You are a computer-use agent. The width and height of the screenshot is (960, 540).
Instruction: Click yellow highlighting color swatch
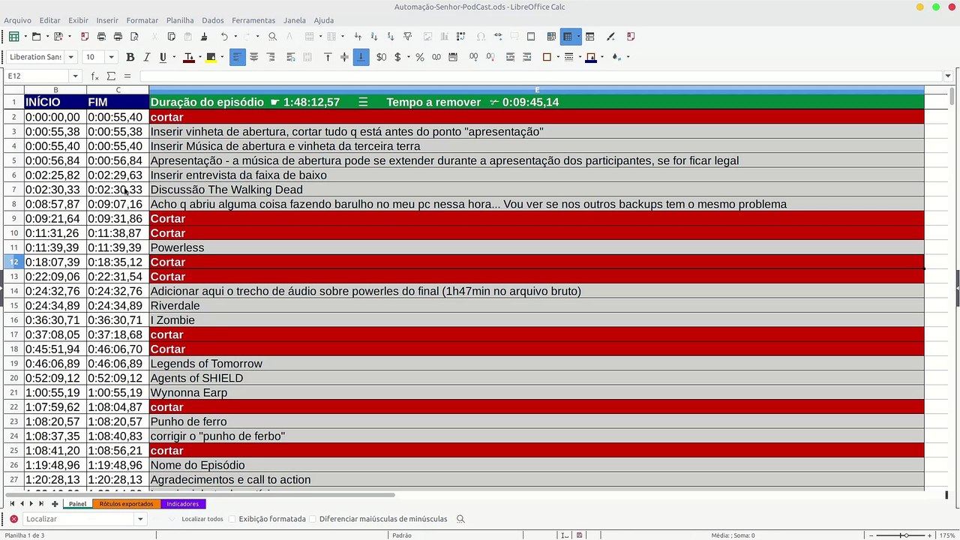(x=211, y=58)
